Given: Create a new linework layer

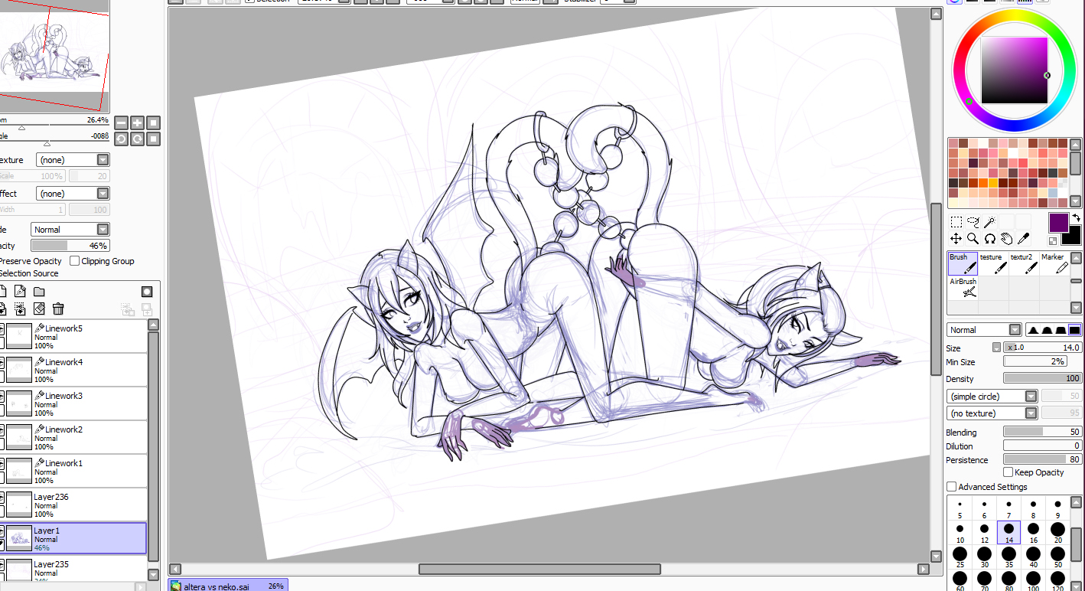Looking at the screenshot, I should coord(20,292).
